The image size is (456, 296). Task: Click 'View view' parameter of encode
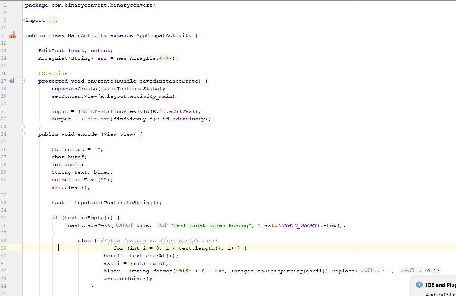click(x=118, y=134)
